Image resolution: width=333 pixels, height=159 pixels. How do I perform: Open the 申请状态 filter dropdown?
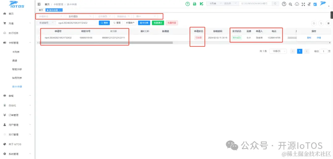click(x=51, y=16)
